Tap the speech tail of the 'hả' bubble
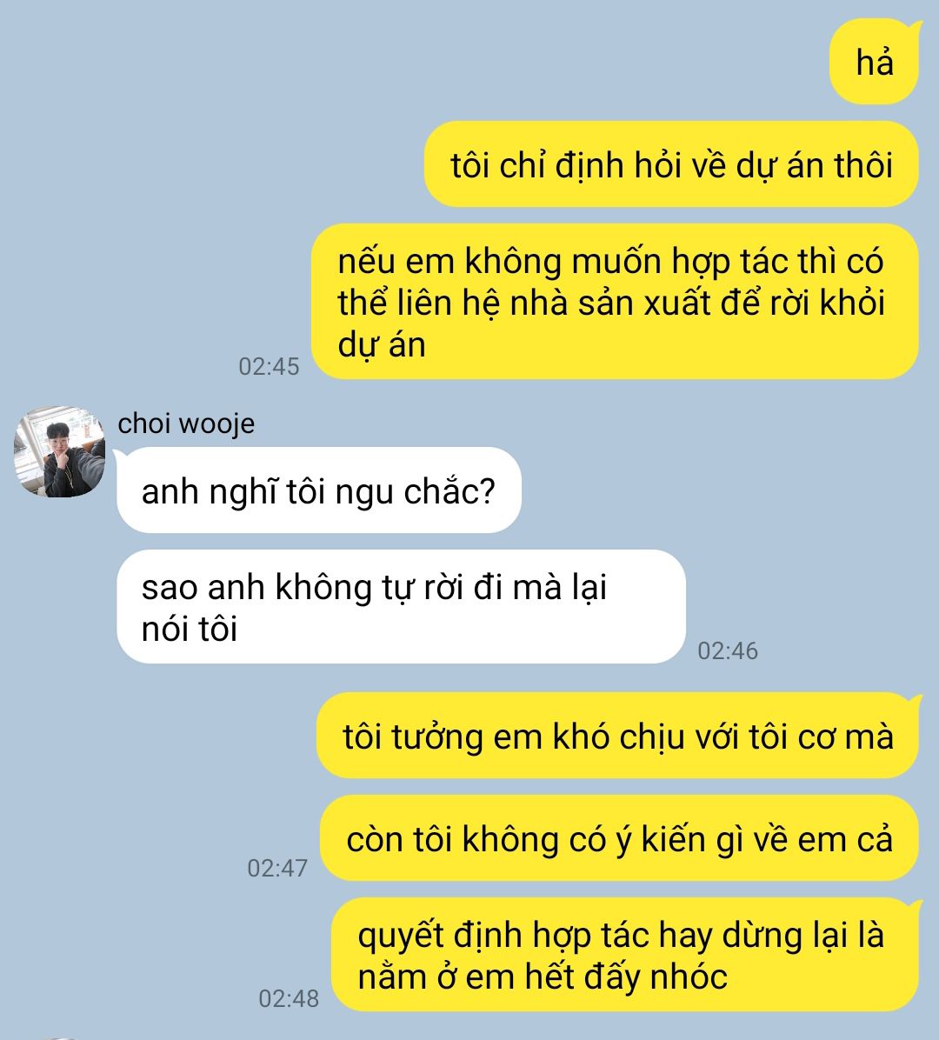Image resolution: width=939 pixels, height=1040 pixels. 916,27
